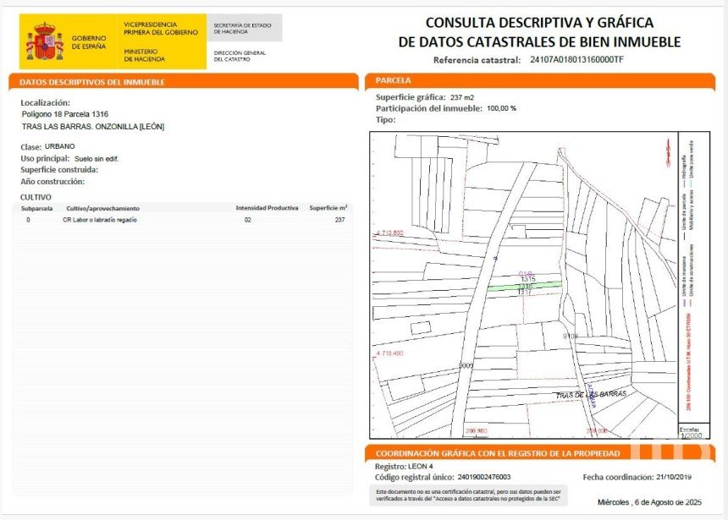Click the código registral único 24019002476003
The height and width of the screenshot is (520, 728).
[x=484, y=477]
